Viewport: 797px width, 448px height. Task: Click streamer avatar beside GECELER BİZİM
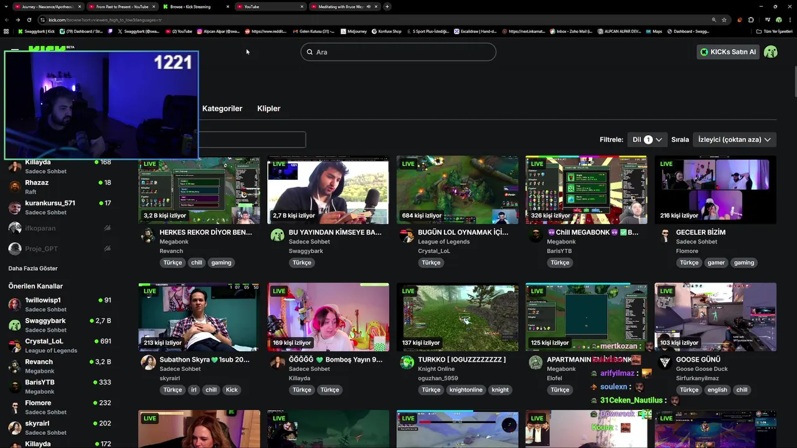[x=665, y=235]
